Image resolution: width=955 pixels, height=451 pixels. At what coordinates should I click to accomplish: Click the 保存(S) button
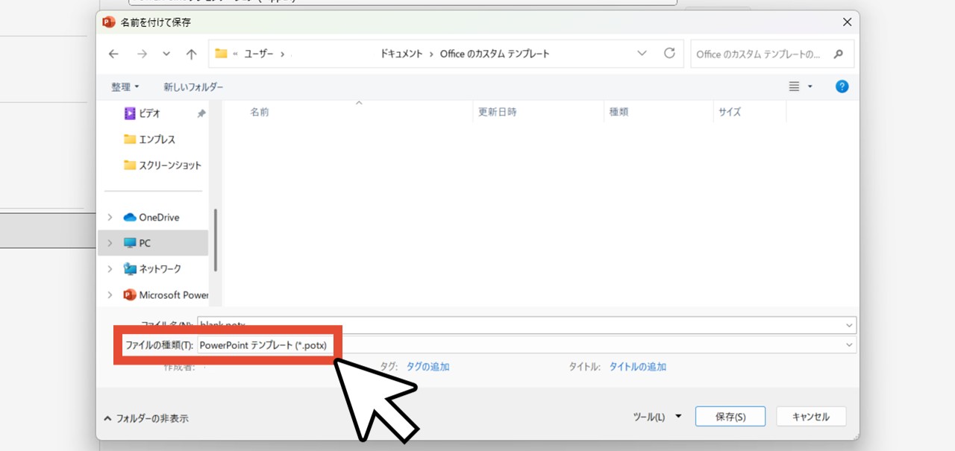(x=730, y=417)
